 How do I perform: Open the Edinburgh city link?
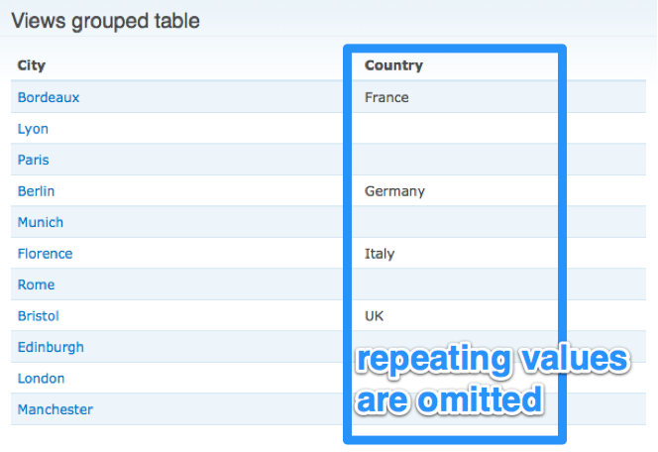tap(51, 348)
